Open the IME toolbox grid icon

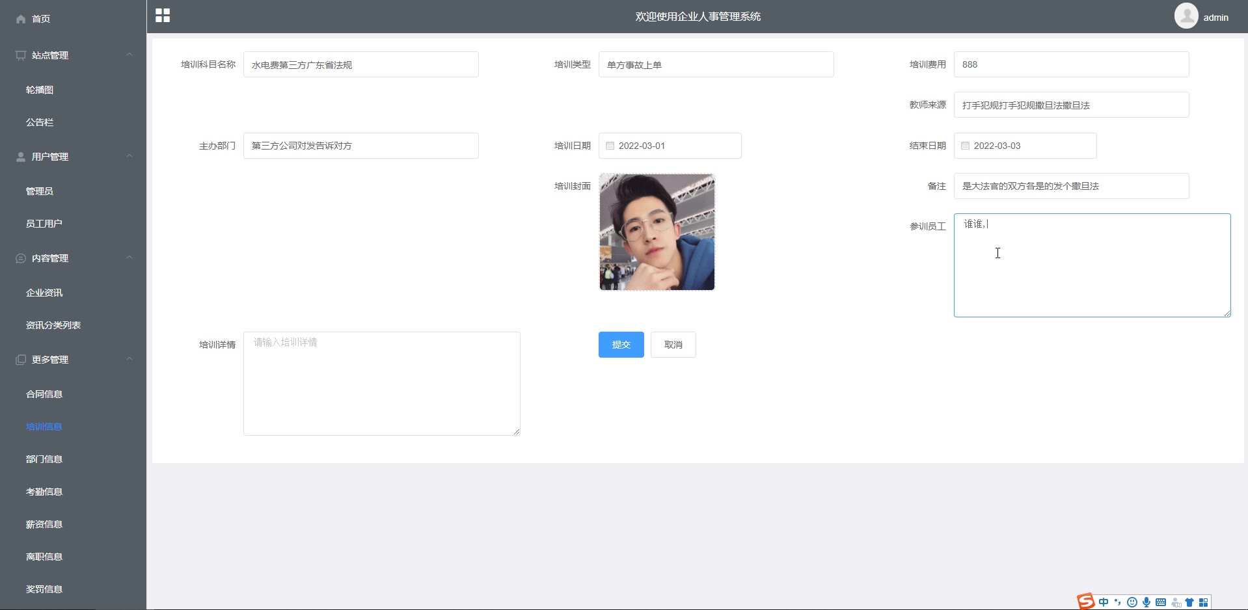[1204, 602]
